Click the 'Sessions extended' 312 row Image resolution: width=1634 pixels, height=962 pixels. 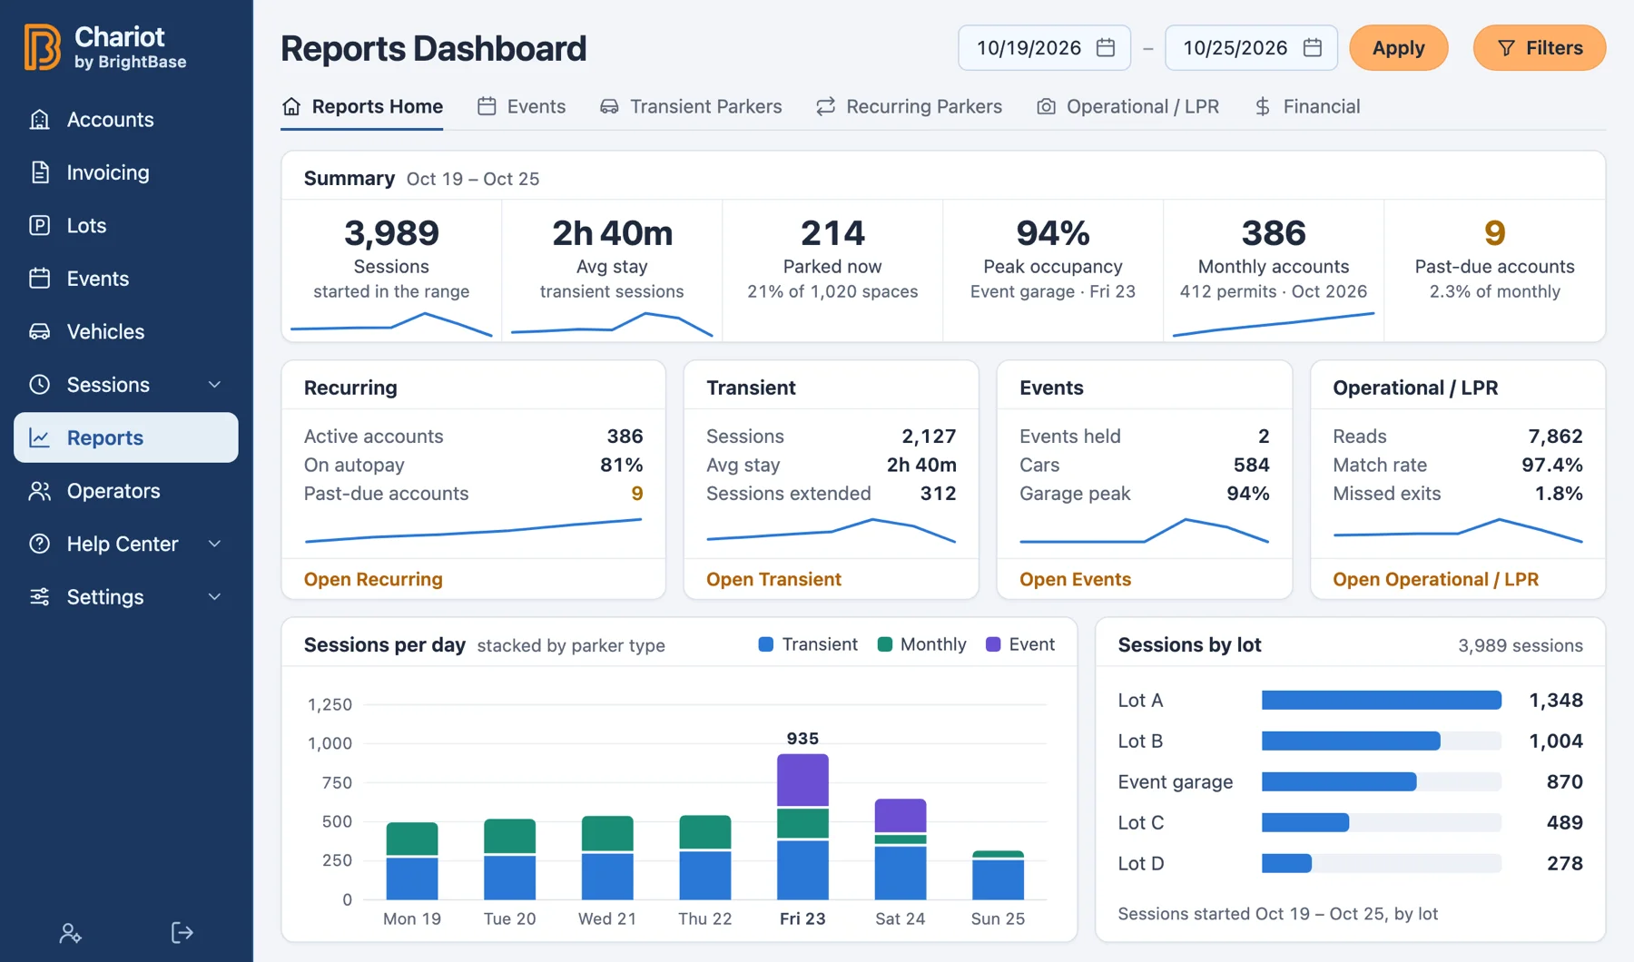click(x=831, y=494)
